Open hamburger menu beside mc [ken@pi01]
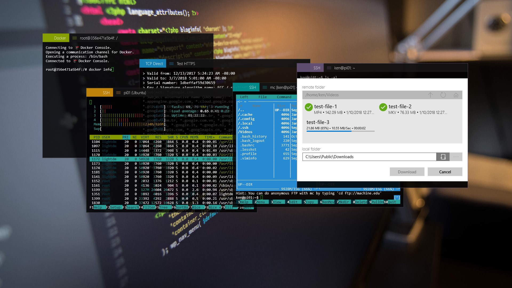Viewport: 512px width, 288px height. (265, 87)
